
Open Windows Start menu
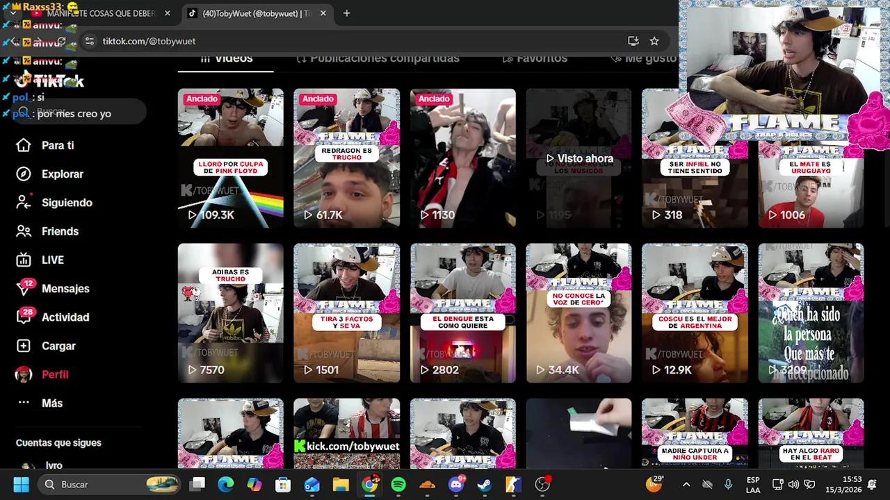coord(21,484)
